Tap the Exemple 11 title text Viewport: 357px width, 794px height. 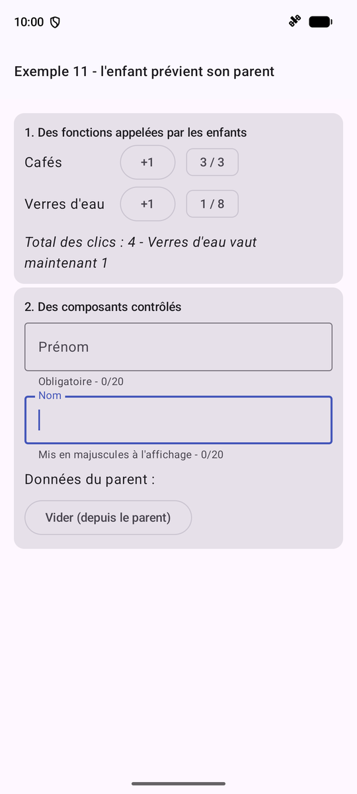pos(144,71)
